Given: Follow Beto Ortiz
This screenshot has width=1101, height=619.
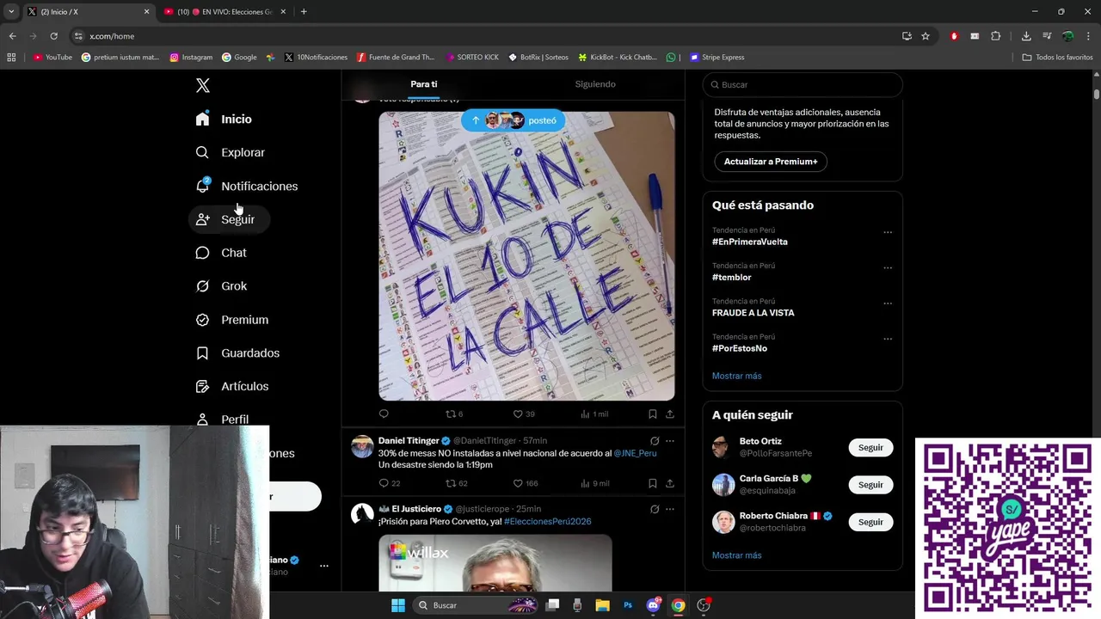Looking at the screenshot, I should point(870,448).
